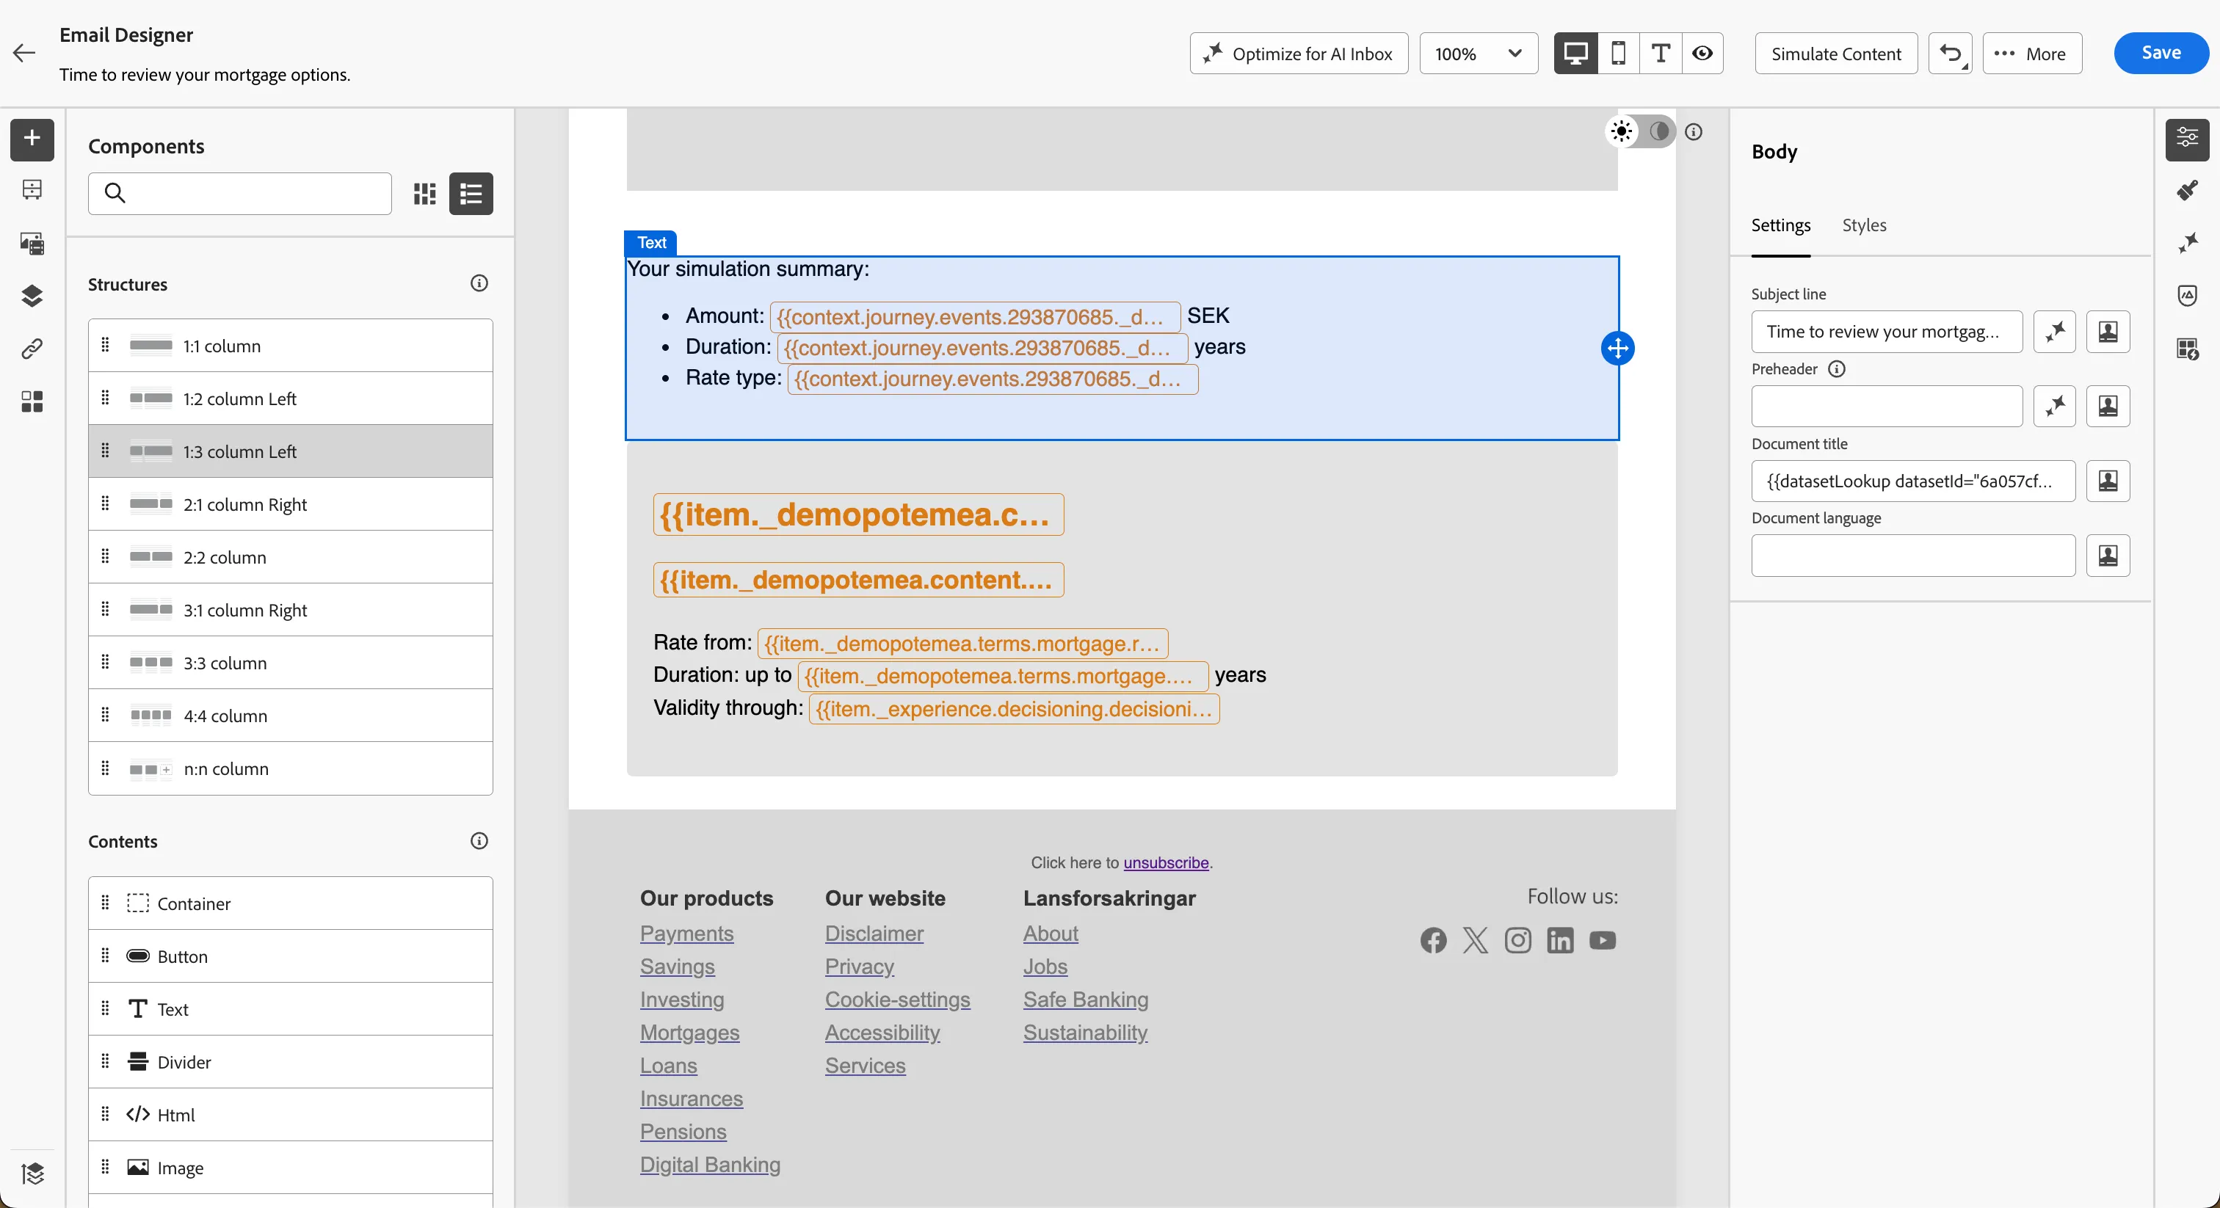Click the bottom left rail layers icon

click(32, 1174)
